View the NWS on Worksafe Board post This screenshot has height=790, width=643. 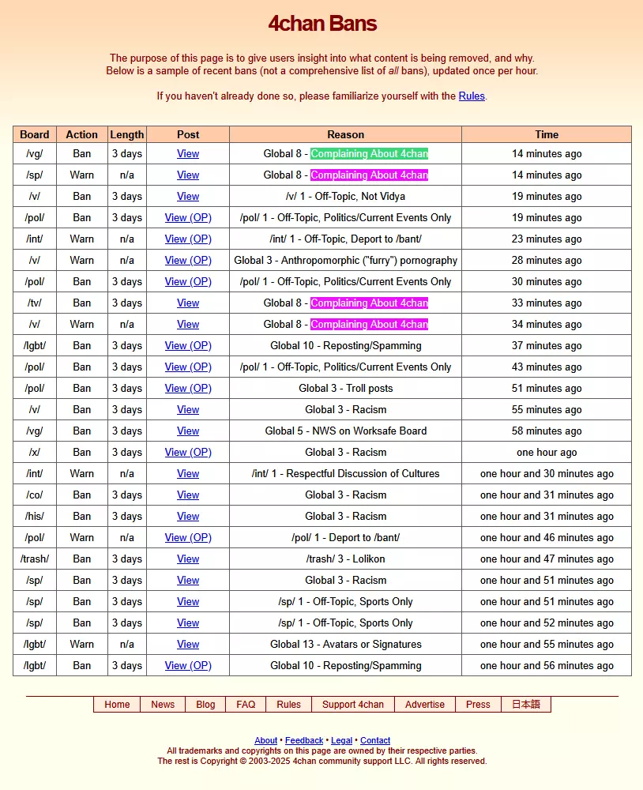[188, 431]
